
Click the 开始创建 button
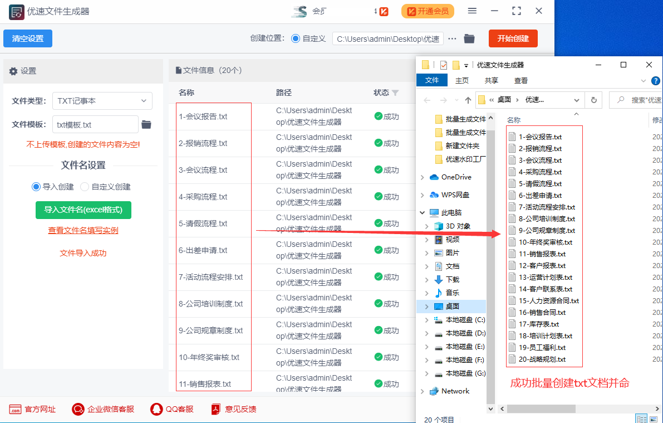(513, 38)
